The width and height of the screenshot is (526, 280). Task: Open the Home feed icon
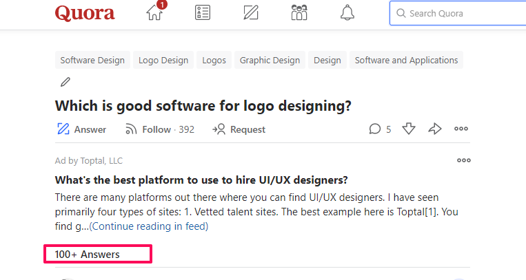coord(156,13)
